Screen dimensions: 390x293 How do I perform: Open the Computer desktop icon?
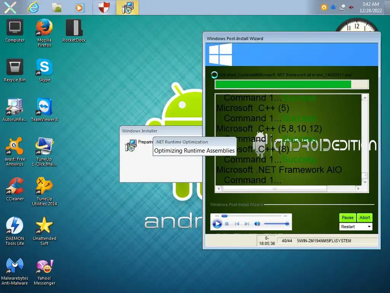(x=15, y=31)
